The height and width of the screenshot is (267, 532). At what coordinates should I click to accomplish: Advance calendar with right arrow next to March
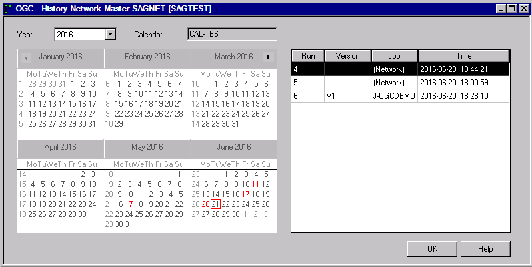269,57
